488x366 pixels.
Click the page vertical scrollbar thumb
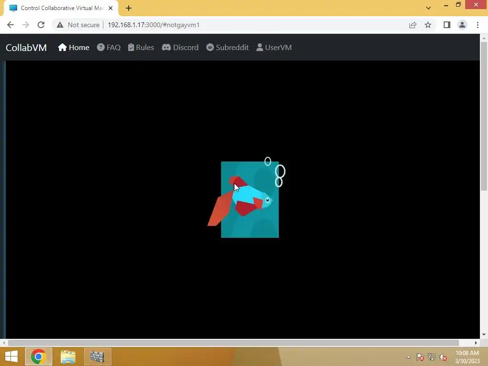[484, 116]
